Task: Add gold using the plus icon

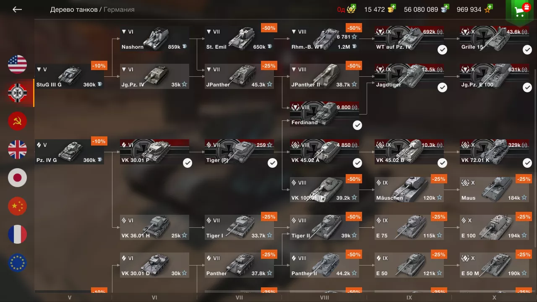Action: 393,7
